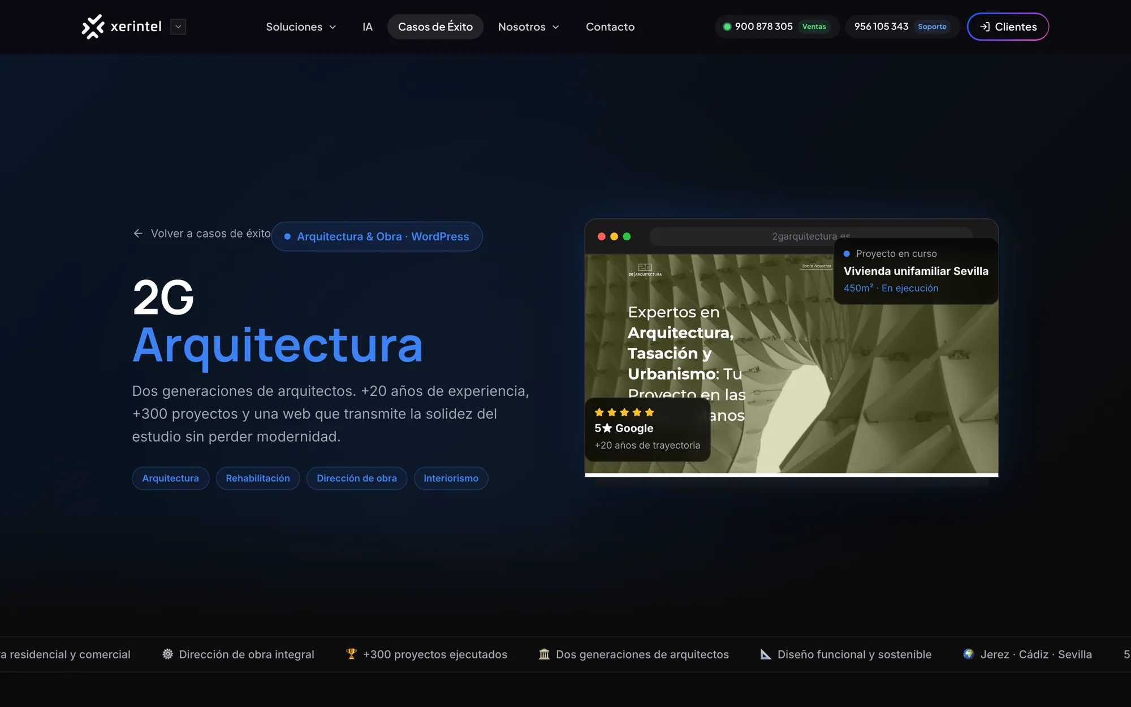Select the Rehabilitación tag
This screenshot has width=1131, height=707.
click(x=258, y=478)
